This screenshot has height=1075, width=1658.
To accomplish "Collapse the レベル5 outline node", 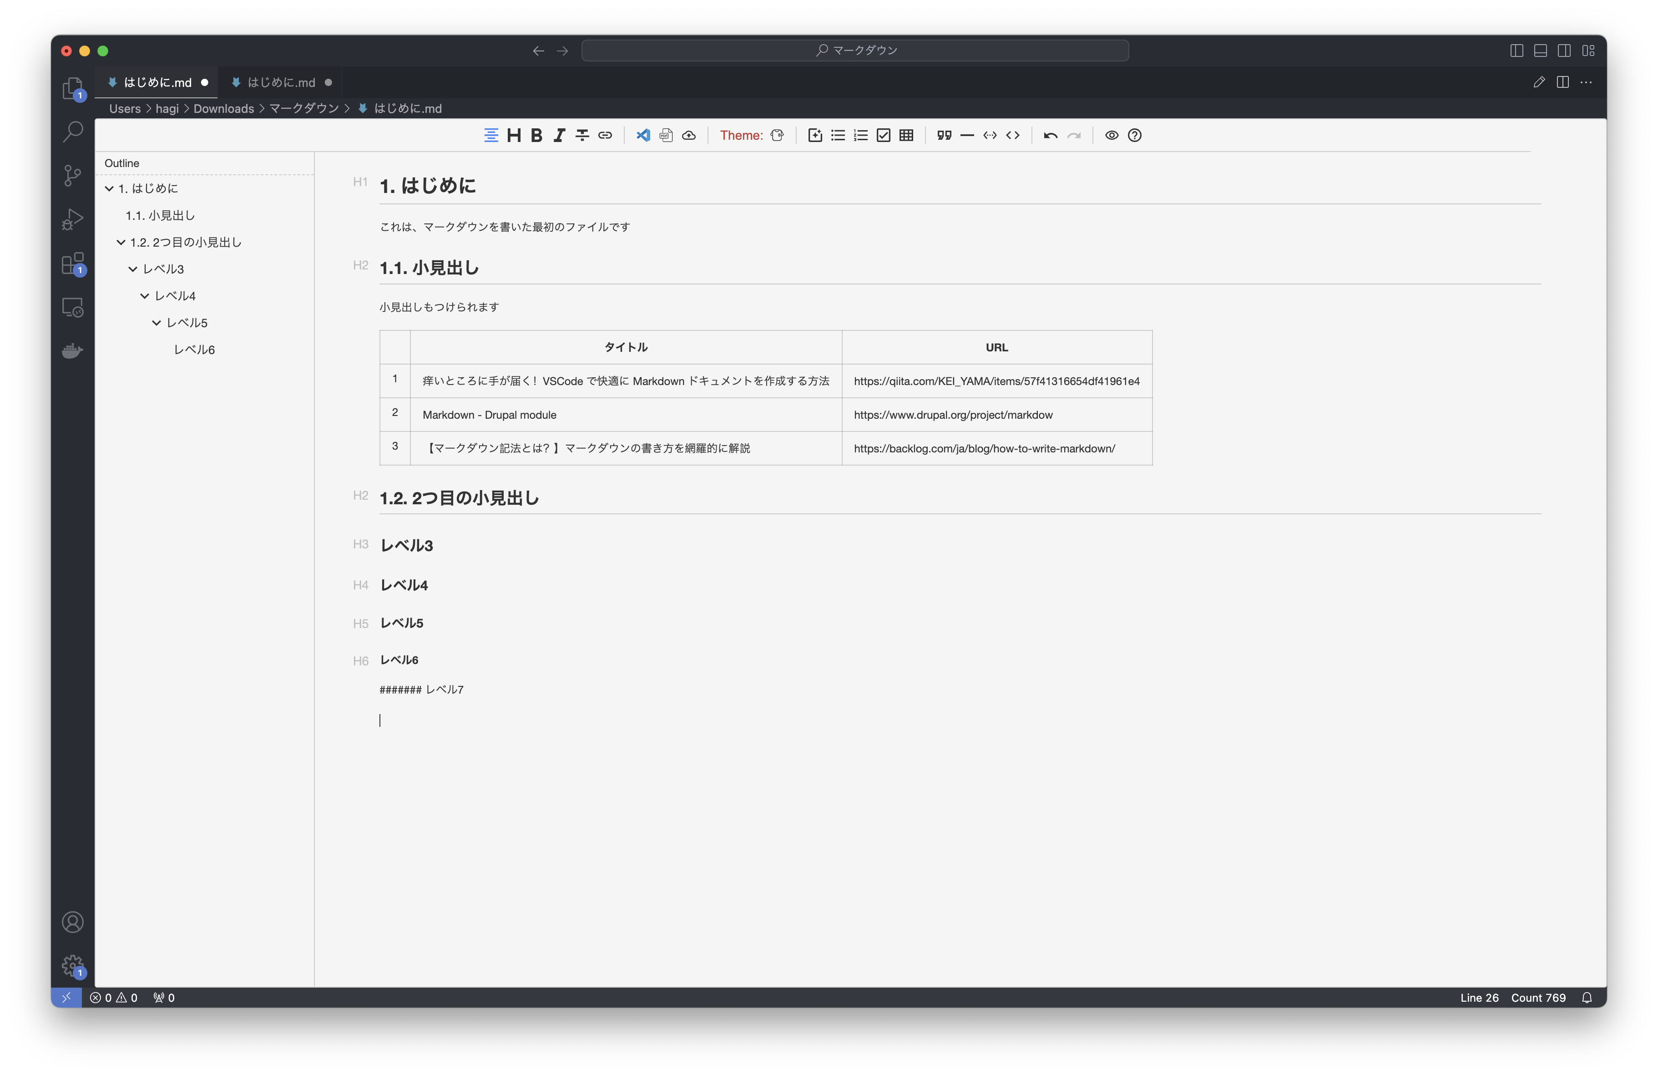I will pyautogui.click(x=157, y=323).
